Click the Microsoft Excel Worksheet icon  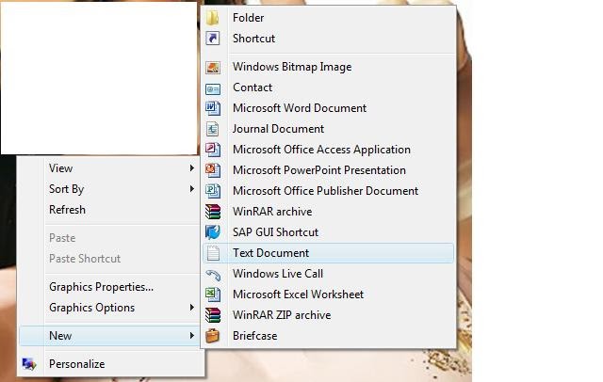tap(213, 294)
